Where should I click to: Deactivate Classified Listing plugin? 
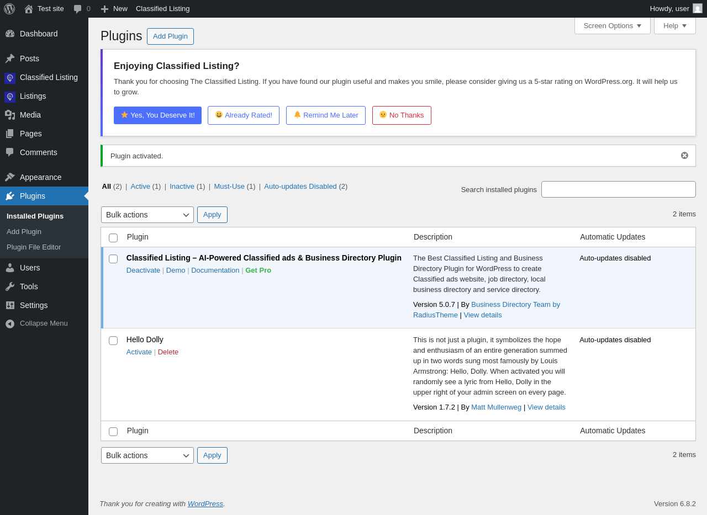point(143,270)
